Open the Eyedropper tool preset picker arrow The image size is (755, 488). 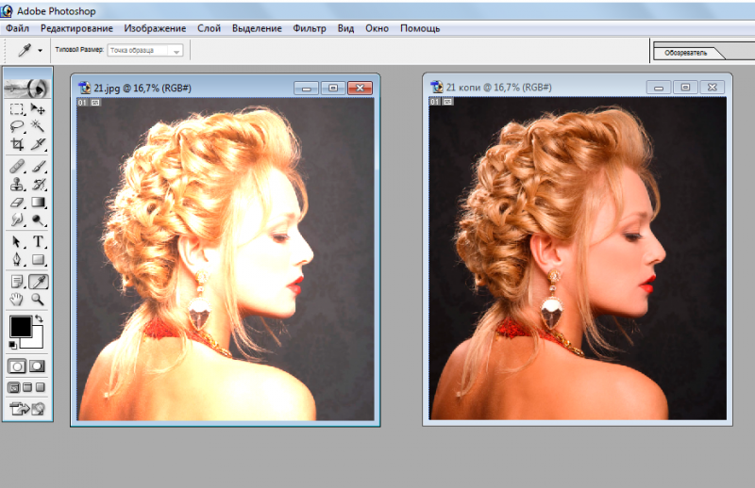(40, 51)
